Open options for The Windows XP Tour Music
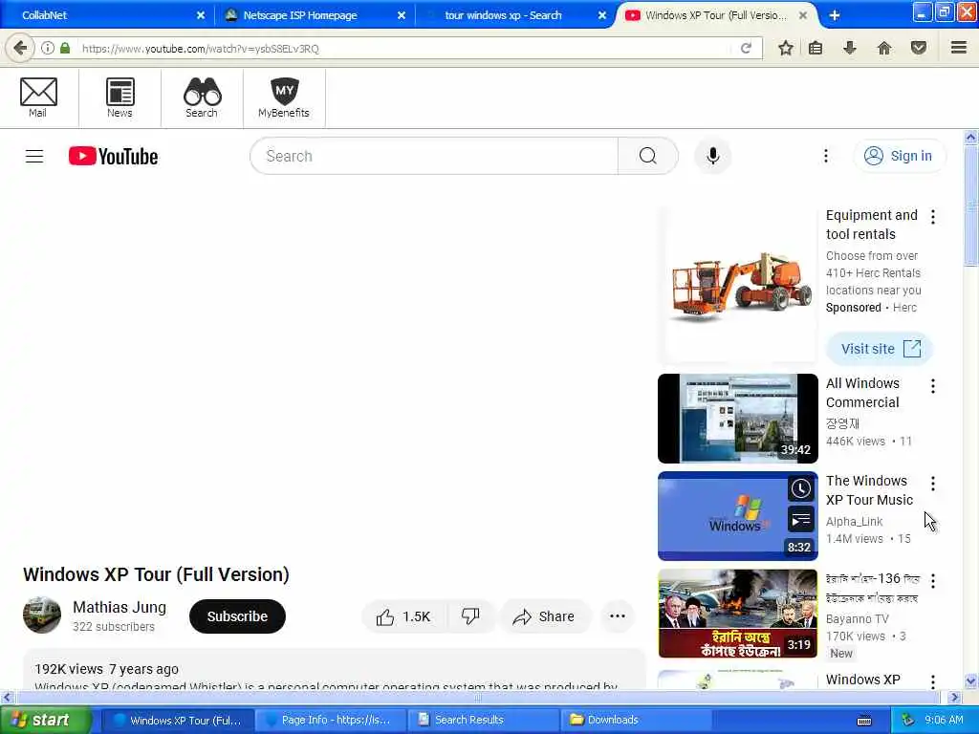The height and width of the screenshot is (734, 979). click(933, 483)
